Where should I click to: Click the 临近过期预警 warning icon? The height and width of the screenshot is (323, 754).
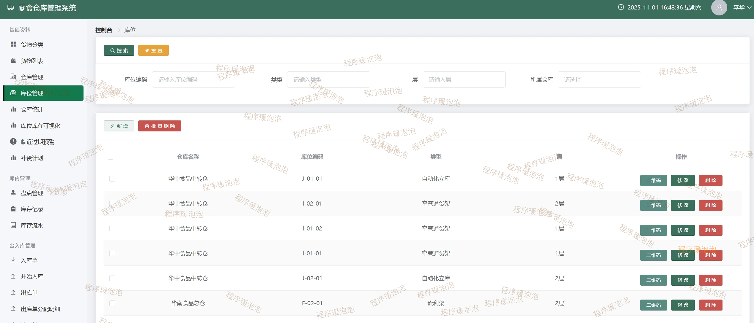point(13,141)
